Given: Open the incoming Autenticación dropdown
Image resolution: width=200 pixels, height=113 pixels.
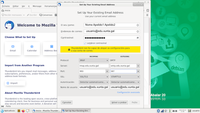Looking at the screenshot, I should coord(93,82).
